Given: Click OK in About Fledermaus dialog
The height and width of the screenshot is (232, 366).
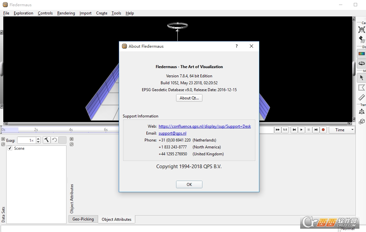Looking at the screenshot, I should pyautogui.click(x=189, y=184).
